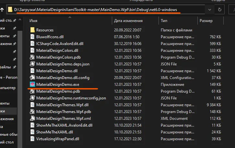The height and width of the screenshot is (148, 235).
Task: Select the ShowMeTheXAML.dll file name
Action: pos(54,132)
